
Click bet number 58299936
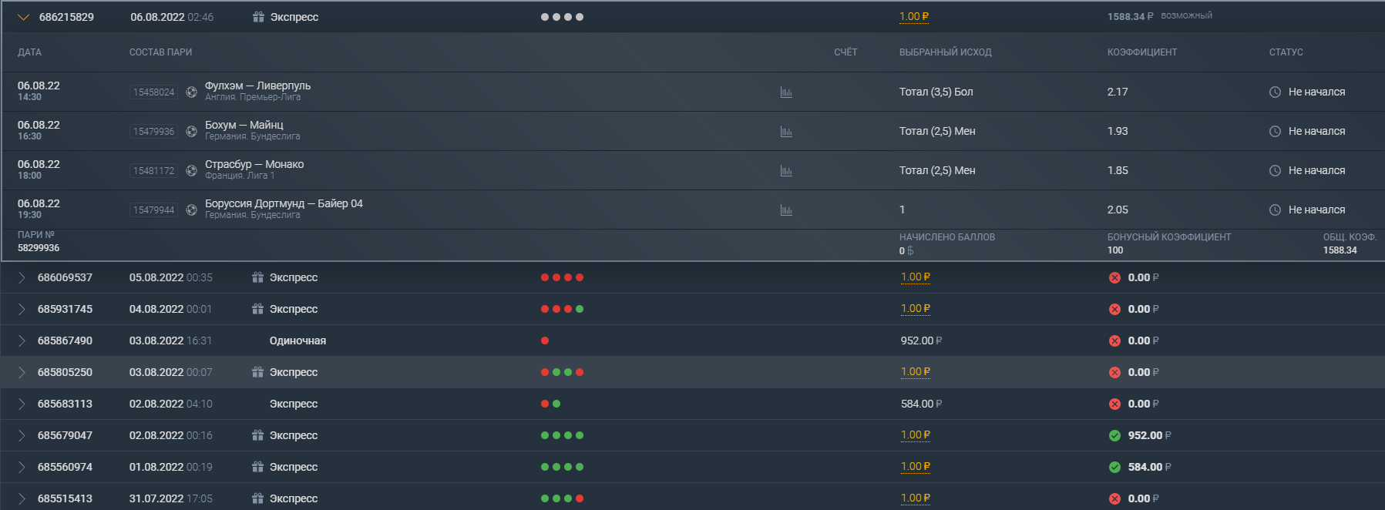pyautogui.click(x=39, y=248)
